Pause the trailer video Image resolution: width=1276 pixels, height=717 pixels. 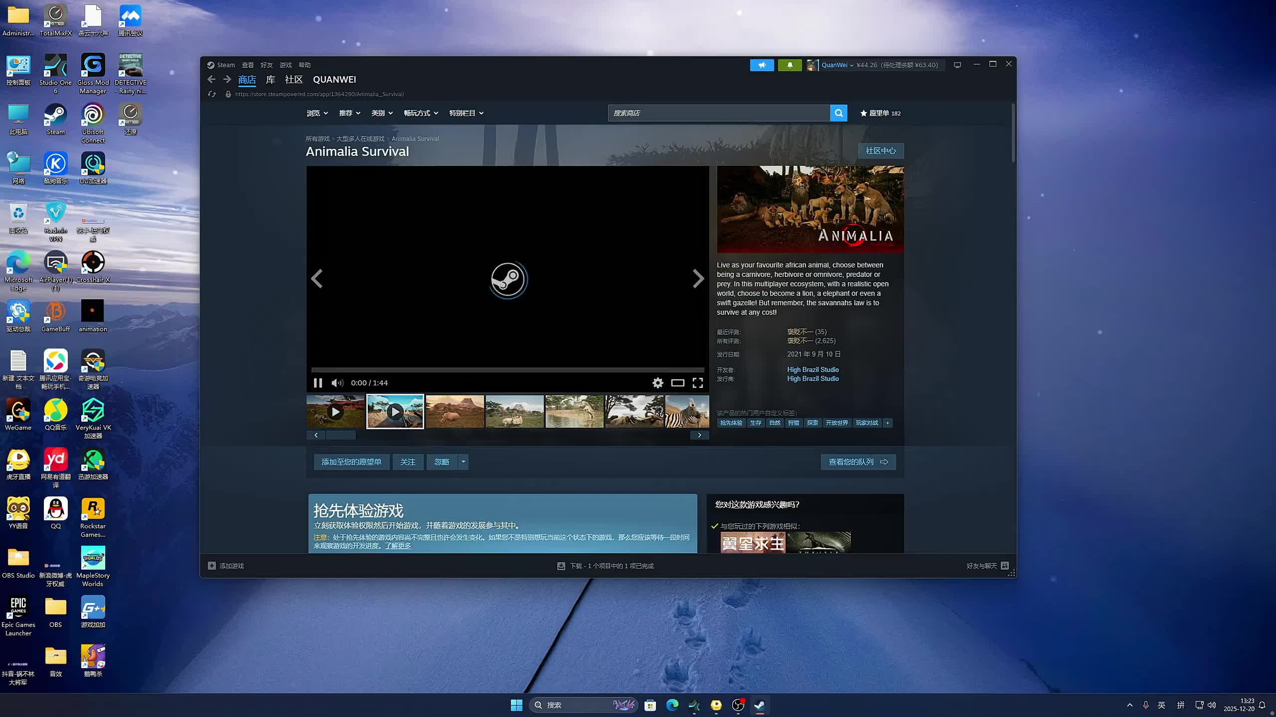pyautogui.click(x=318, y=382)
